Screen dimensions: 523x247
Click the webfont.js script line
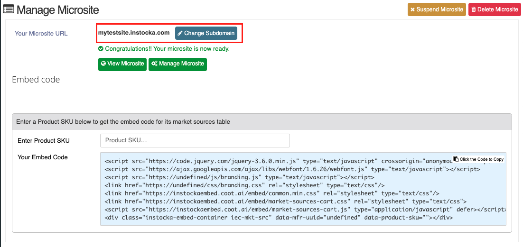point(292,169)
